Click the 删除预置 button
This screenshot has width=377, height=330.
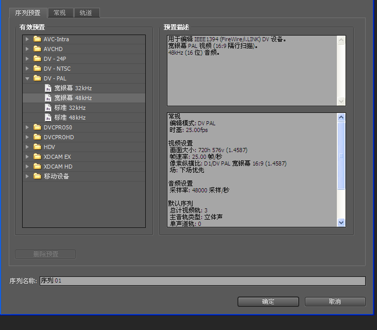45,254
